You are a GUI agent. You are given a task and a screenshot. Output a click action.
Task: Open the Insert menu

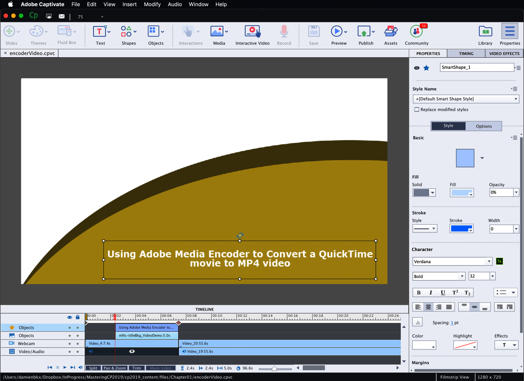coord(129,4)
